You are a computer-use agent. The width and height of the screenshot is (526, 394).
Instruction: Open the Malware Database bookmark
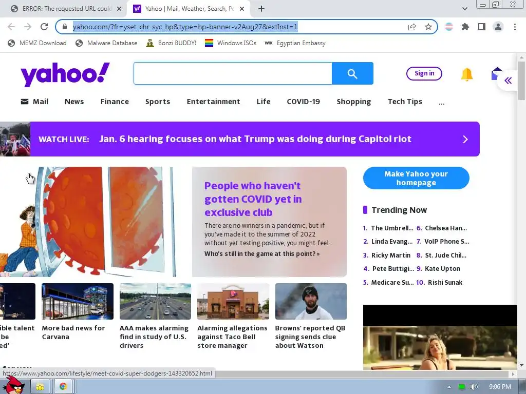tap(106, 43)
